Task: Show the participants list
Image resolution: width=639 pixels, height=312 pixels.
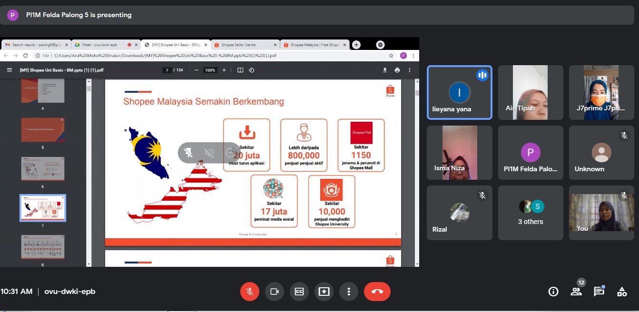Action: pos(576,292)
